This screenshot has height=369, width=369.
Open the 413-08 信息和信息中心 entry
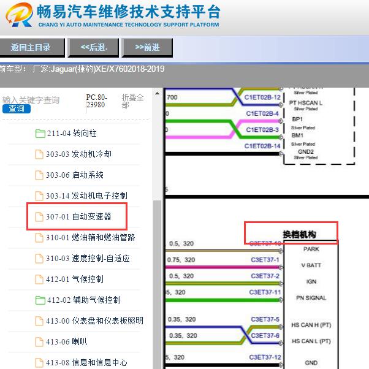click(86, 362)
